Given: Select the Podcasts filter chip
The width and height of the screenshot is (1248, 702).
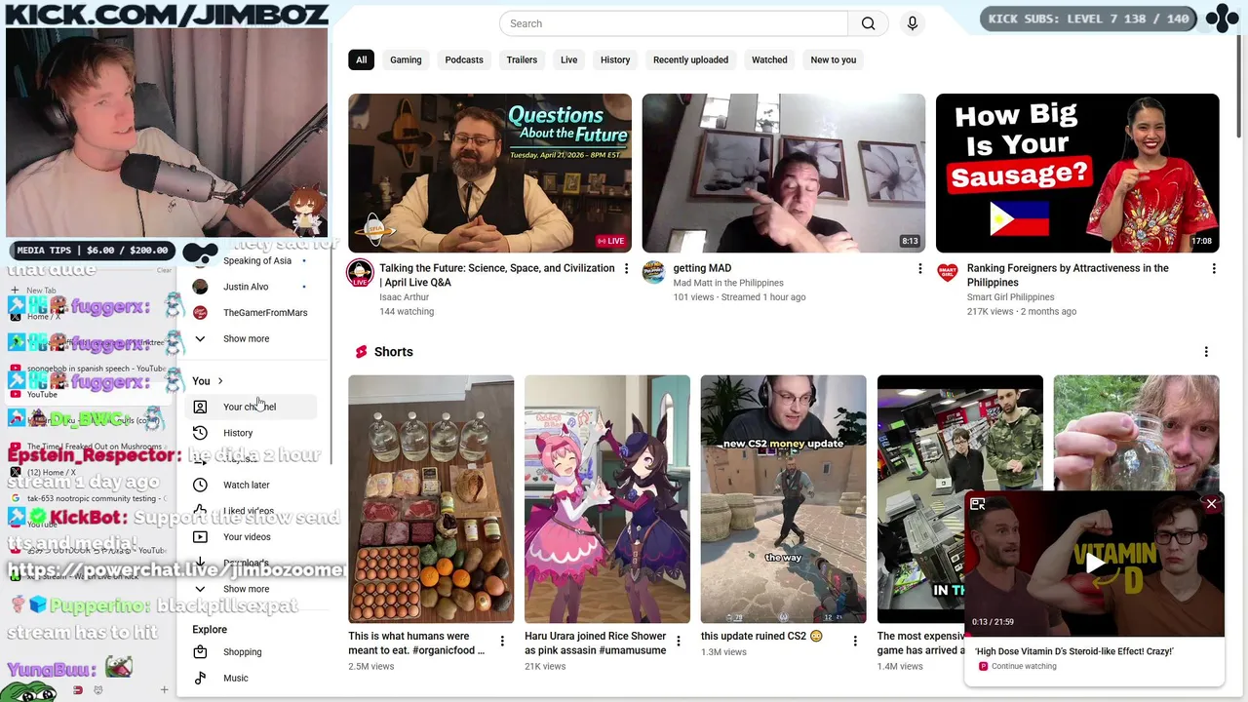Looking at the screenshot, I should coord(464,59).
